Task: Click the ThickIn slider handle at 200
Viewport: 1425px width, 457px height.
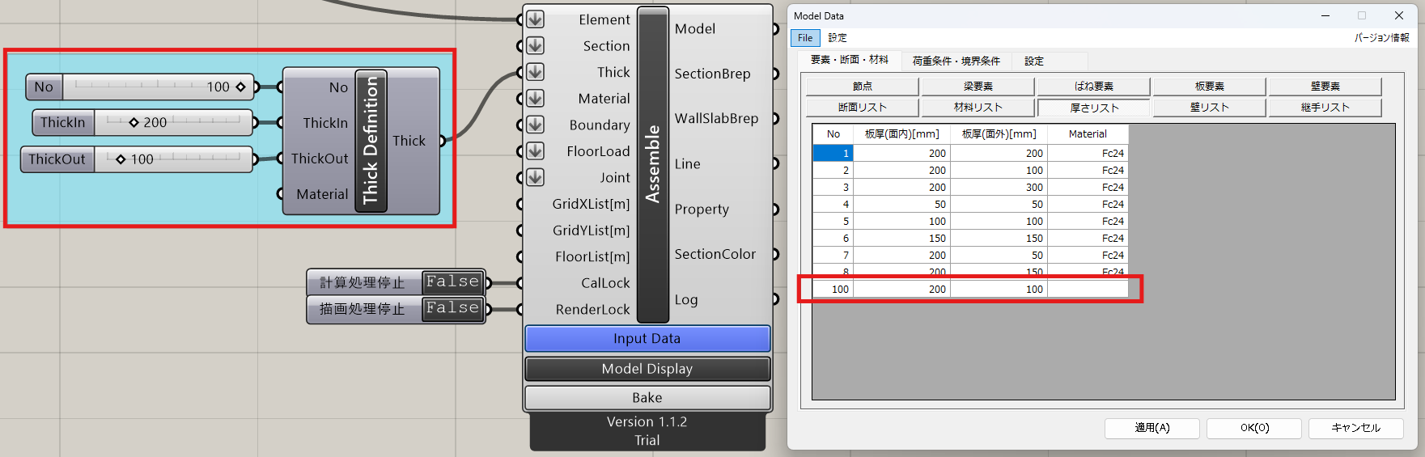Action: 134,123
